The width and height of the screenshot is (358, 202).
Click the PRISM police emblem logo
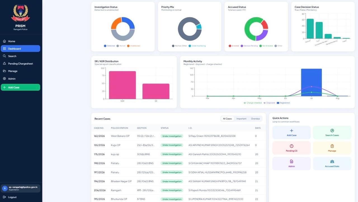click(x=20, y=13)
